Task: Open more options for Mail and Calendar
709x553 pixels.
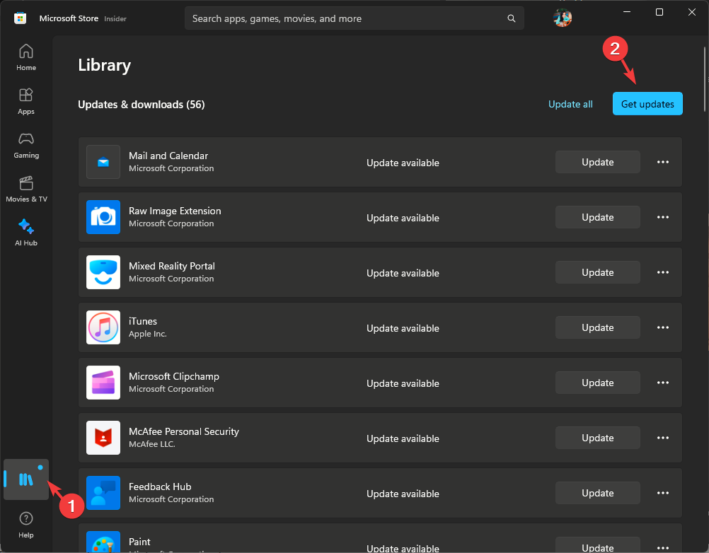Action: [663, 162]
